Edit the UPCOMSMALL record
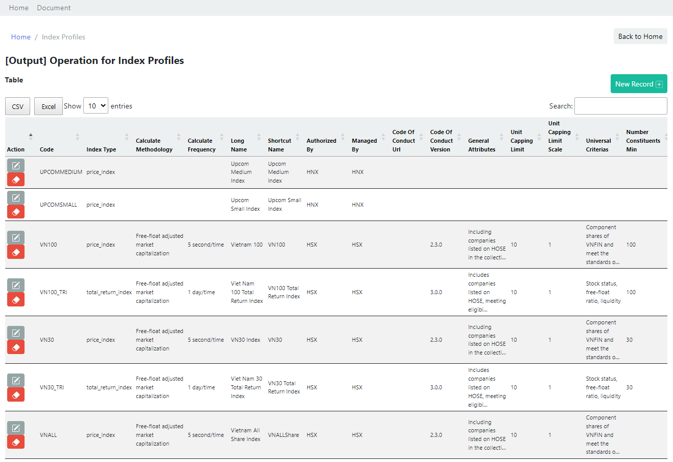Image resolution: width=673 pixels, height=462 pixels. (16, 197)
